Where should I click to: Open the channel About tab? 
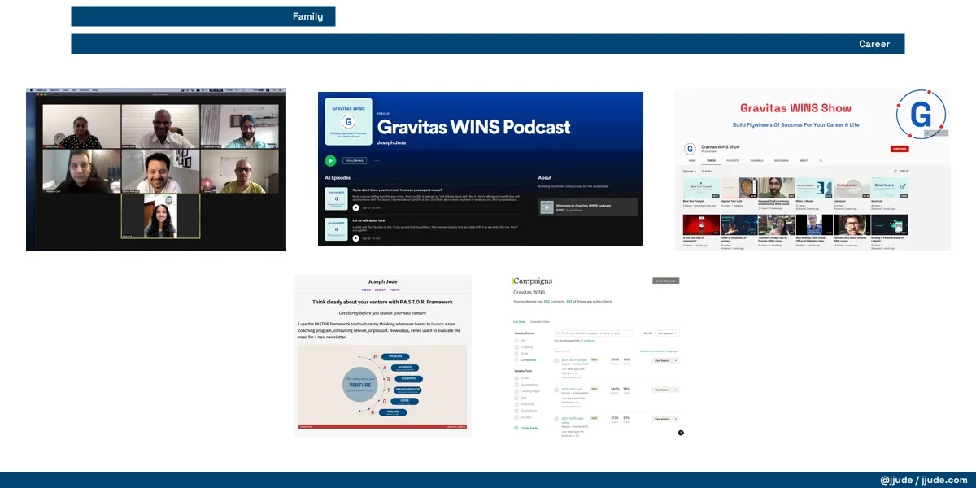pos(804,161)
